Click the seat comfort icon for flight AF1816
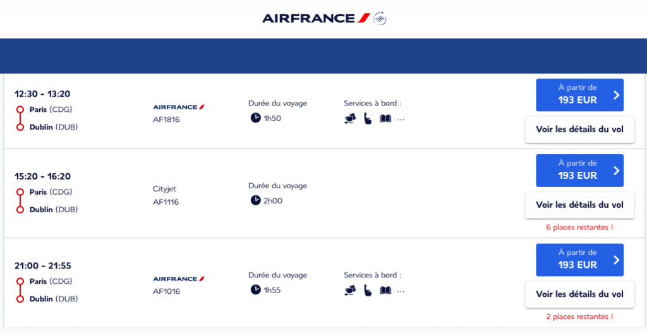 click(x=367, y=118)
